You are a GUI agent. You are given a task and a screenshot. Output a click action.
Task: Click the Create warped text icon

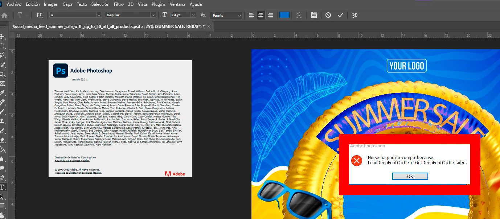click(x=299, y=15)
